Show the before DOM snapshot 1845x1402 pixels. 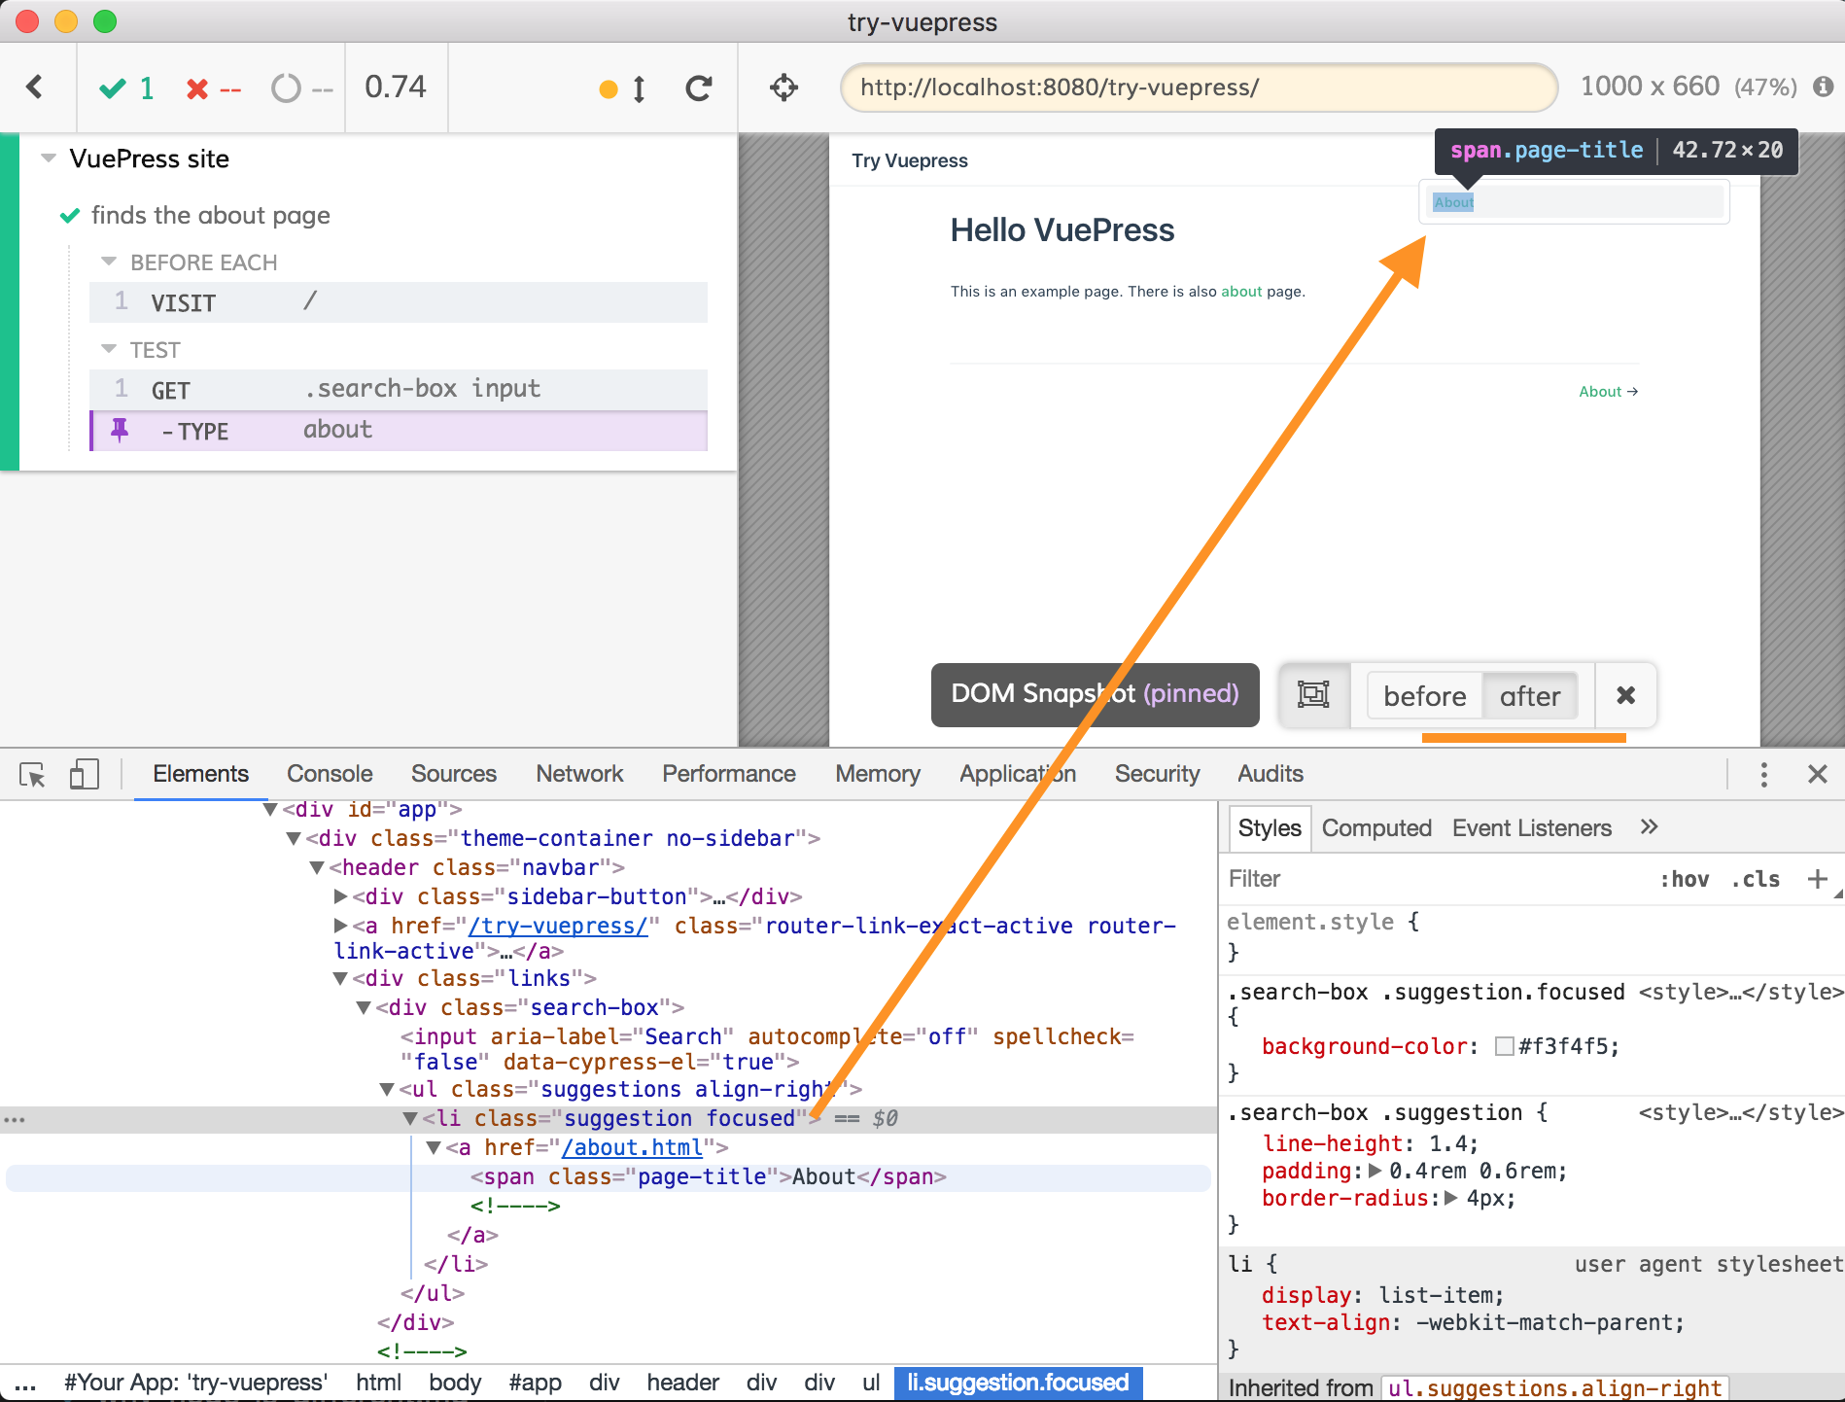point(1424,696)
